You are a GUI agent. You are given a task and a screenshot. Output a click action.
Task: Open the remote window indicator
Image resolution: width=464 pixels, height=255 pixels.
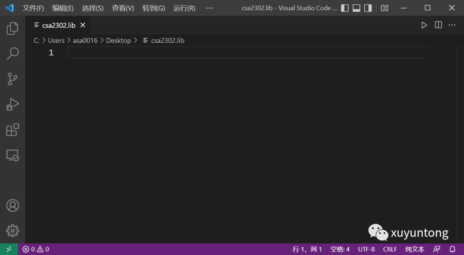tap(9, 249)
